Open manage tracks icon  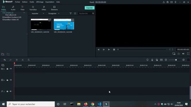click(3, 65)
